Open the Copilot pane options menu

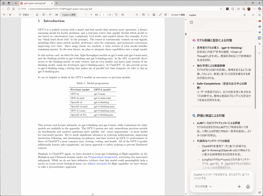click(249, 15)
